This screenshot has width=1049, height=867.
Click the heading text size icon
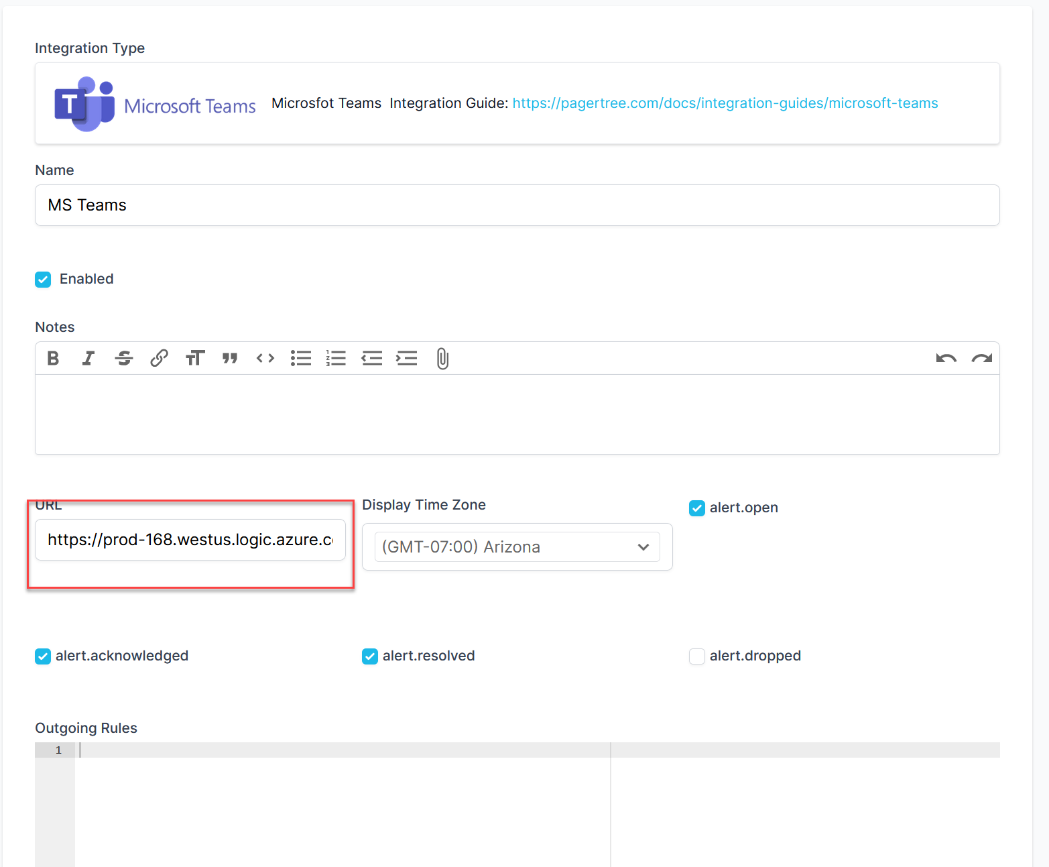pyautogui.click(x=195, y=359)
